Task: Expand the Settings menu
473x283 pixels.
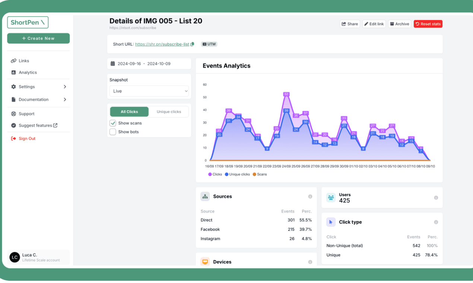Action: [39, 87]
